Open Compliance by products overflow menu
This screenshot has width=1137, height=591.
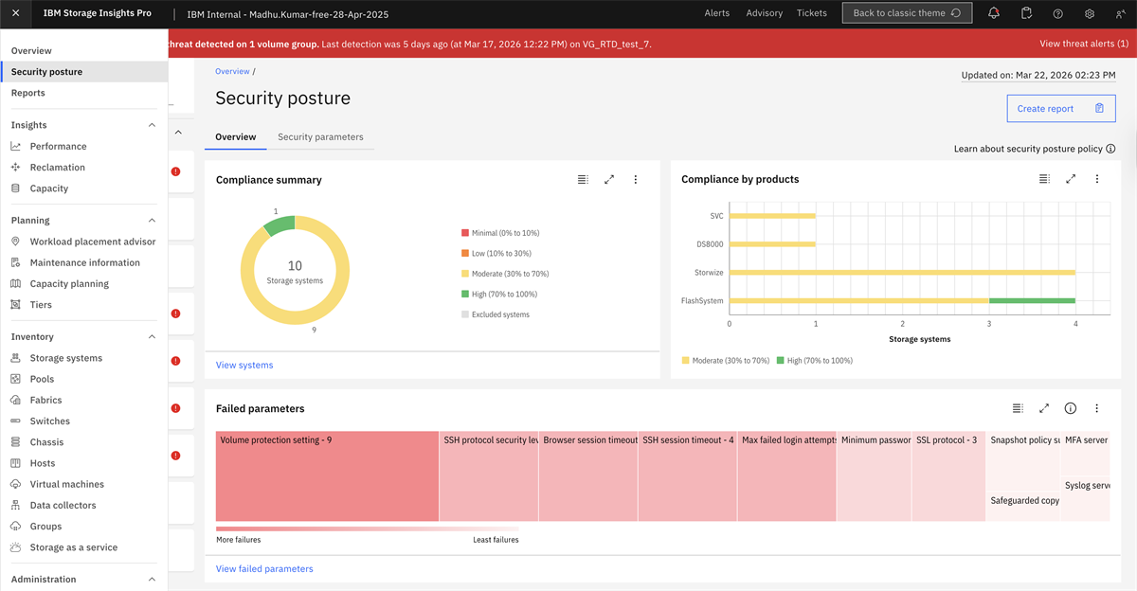click(1097, 179)
